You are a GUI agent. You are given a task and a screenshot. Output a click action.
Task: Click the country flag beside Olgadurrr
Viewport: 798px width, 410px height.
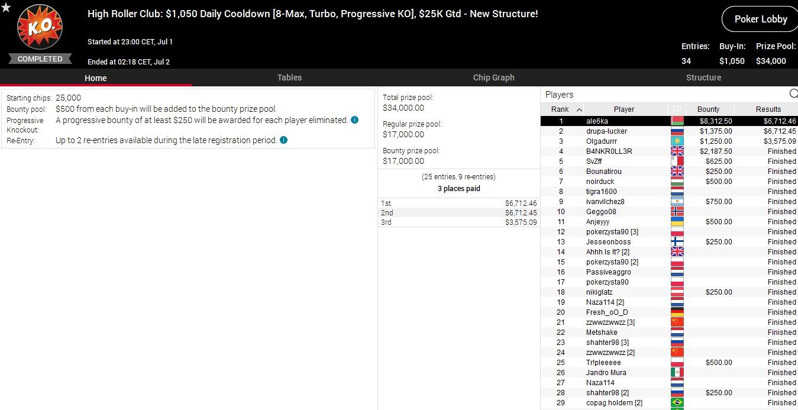click(x=677, y=141)
